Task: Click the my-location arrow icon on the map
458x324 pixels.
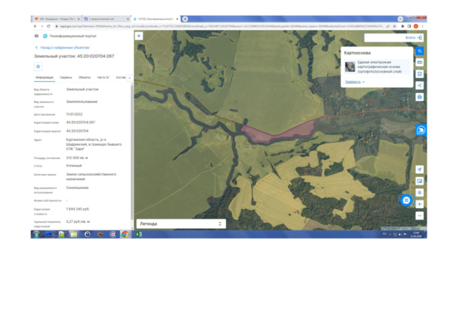Action: click(419, 169)
